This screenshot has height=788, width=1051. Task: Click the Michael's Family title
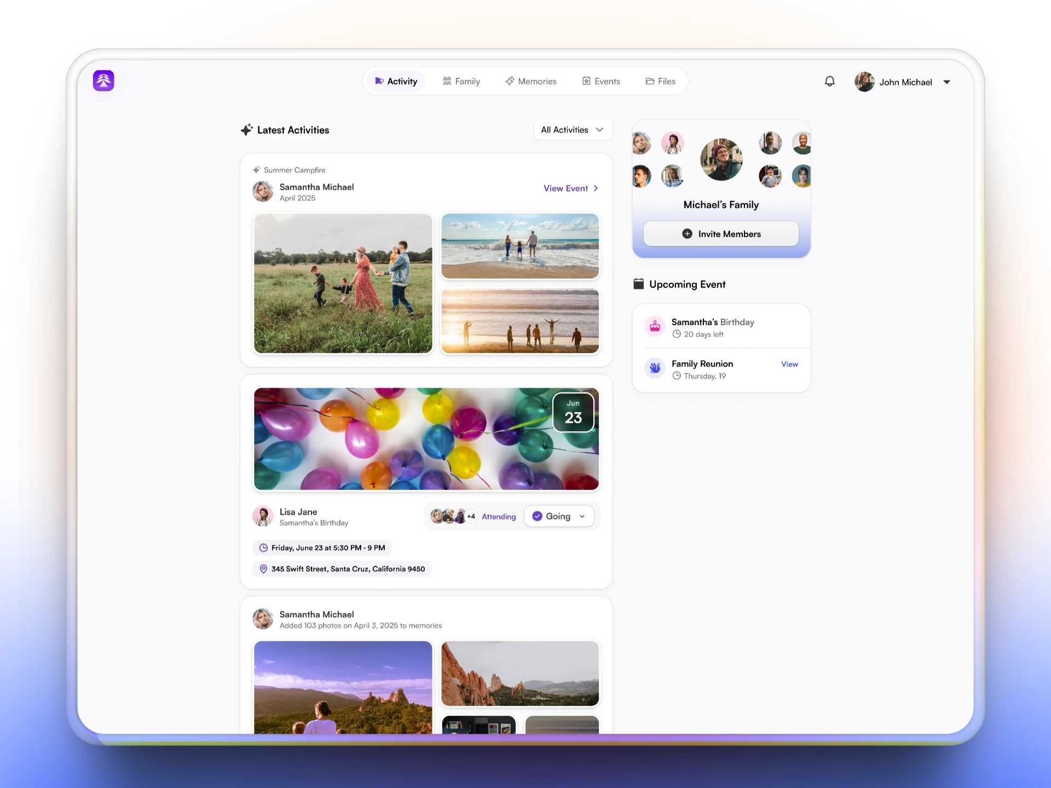point(721,205)
